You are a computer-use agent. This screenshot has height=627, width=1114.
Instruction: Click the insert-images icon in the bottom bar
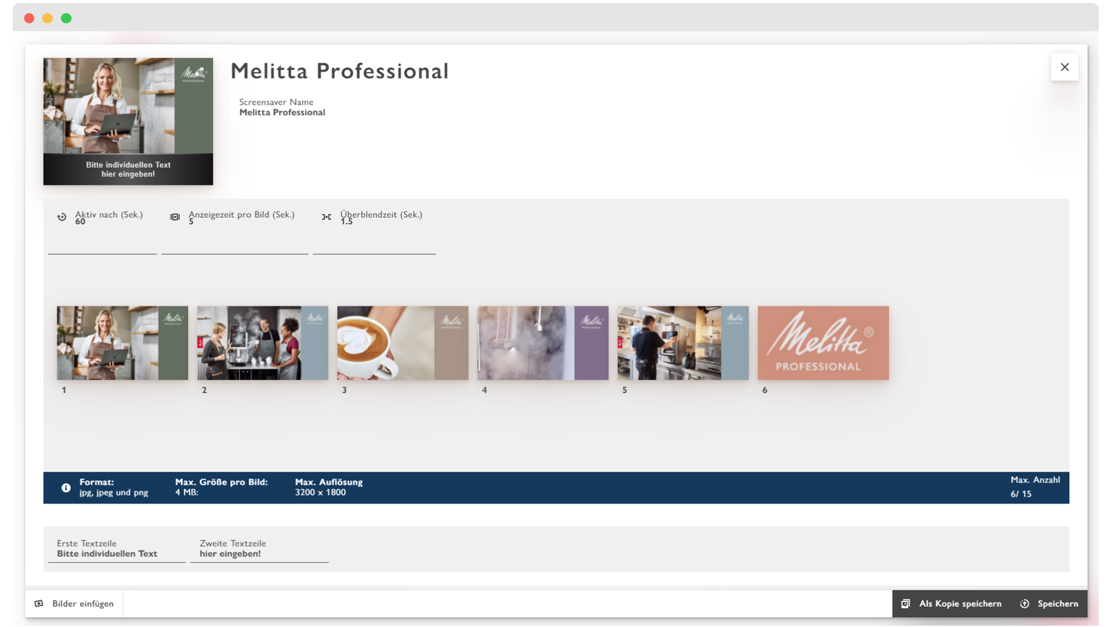tap(39, 604)
